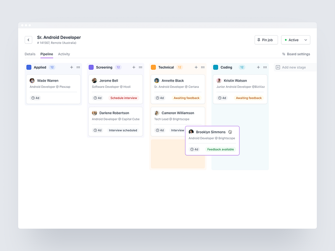335x251 pixels.
Task: Go back using the arrow button
Action: [x=28, y=40]
